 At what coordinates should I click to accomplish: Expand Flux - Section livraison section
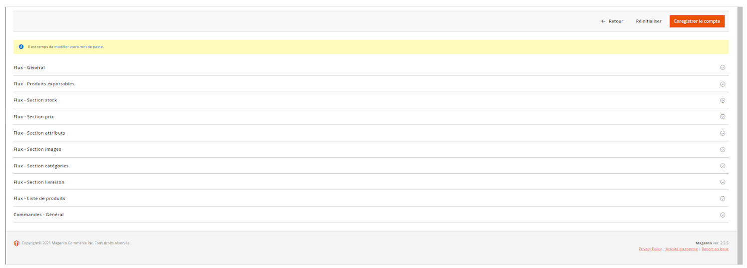pos(371,182)
